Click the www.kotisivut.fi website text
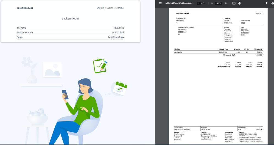274x145 pixels. (206, 140)
